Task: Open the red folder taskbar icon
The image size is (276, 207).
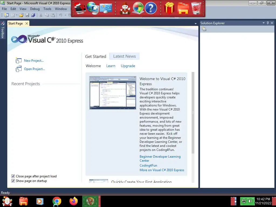Action: [x=23, y=201]
